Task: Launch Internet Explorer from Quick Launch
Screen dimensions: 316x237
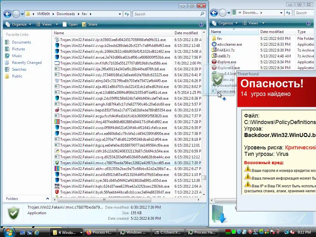Action: click(x=37, y=232)
